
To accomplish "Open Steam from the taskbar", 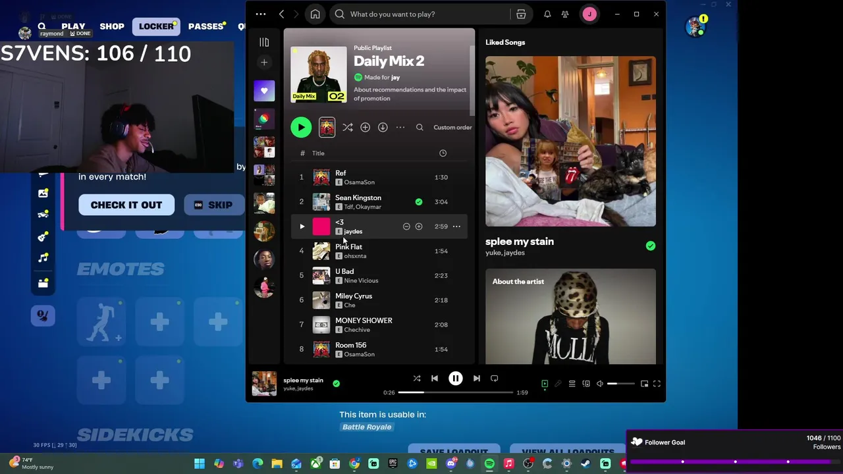I will [585, 464].
